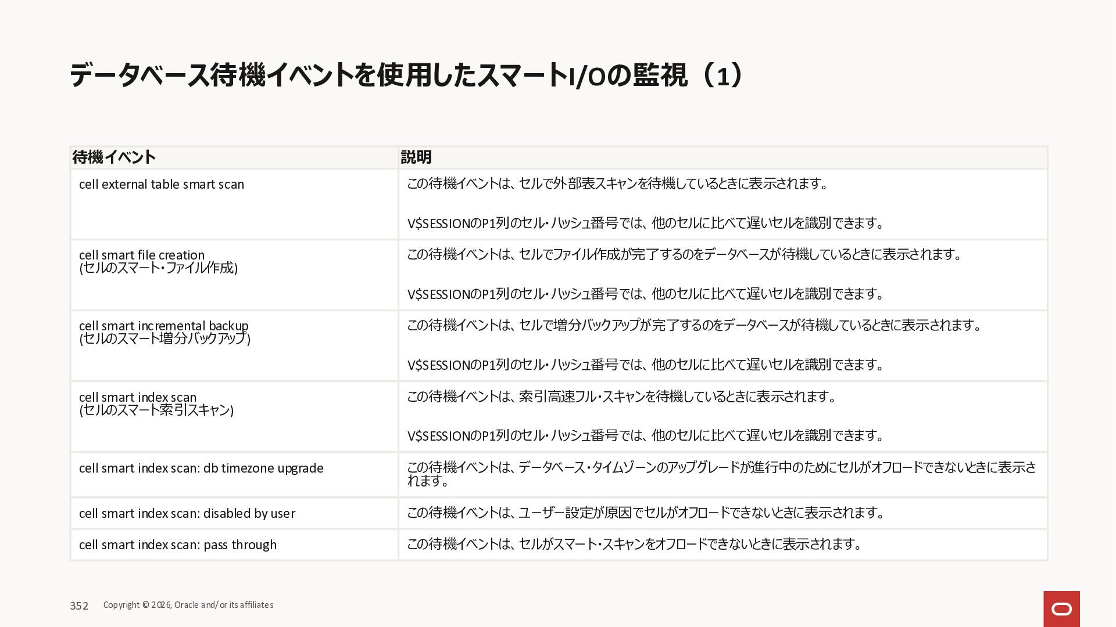Click the incremental backup description text
This screenshot has height=627, width=1116.
[x=695, y=326]
